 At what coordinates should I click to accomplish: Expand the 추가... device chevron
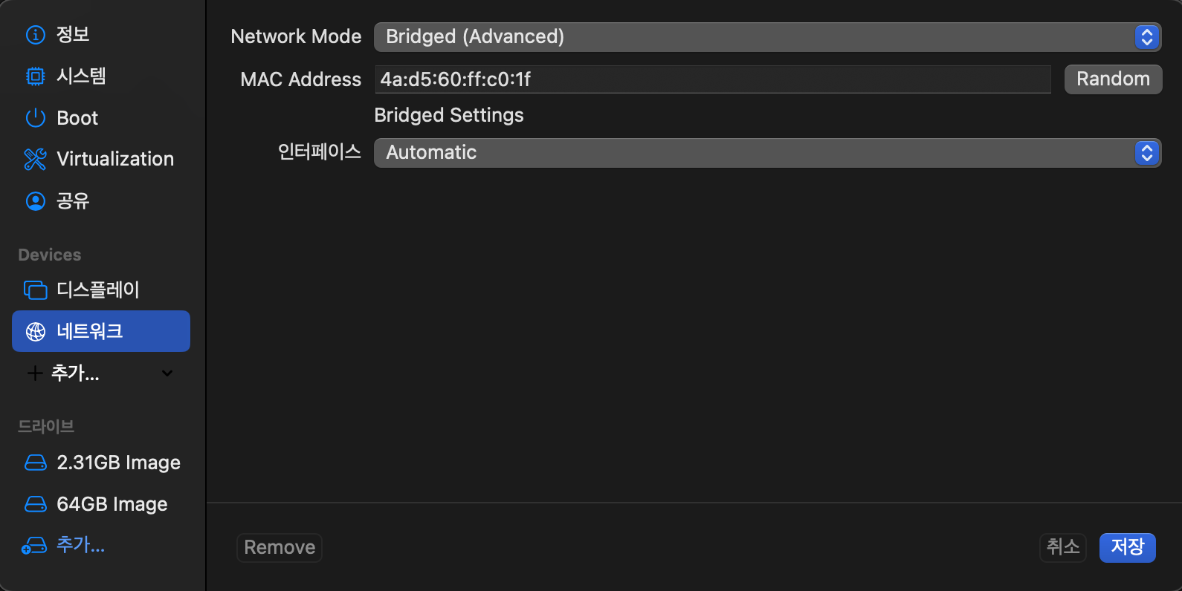[167, 373]
